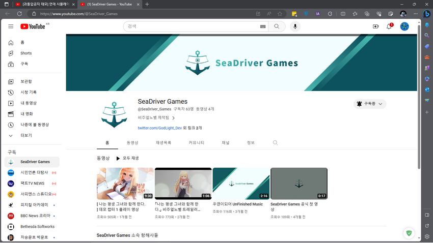This screenshot has width=433, height=243.
Task: Add page to favorites star icon
Action: (280, 14)
